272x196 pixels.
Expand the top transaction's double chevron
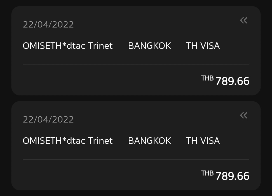pos(243,20)
